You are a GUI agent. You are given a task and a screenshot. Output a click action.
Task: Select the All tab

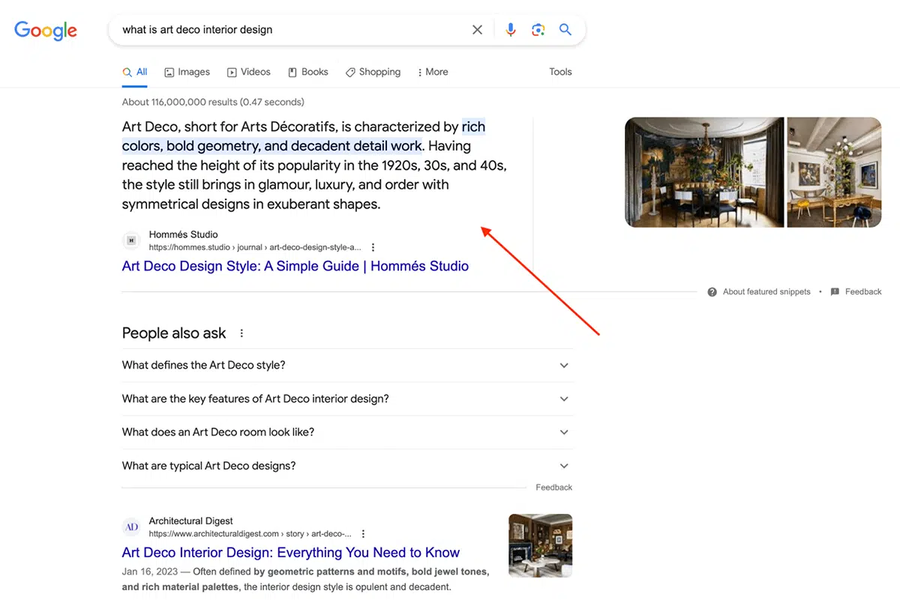click(x=135, y=72)
